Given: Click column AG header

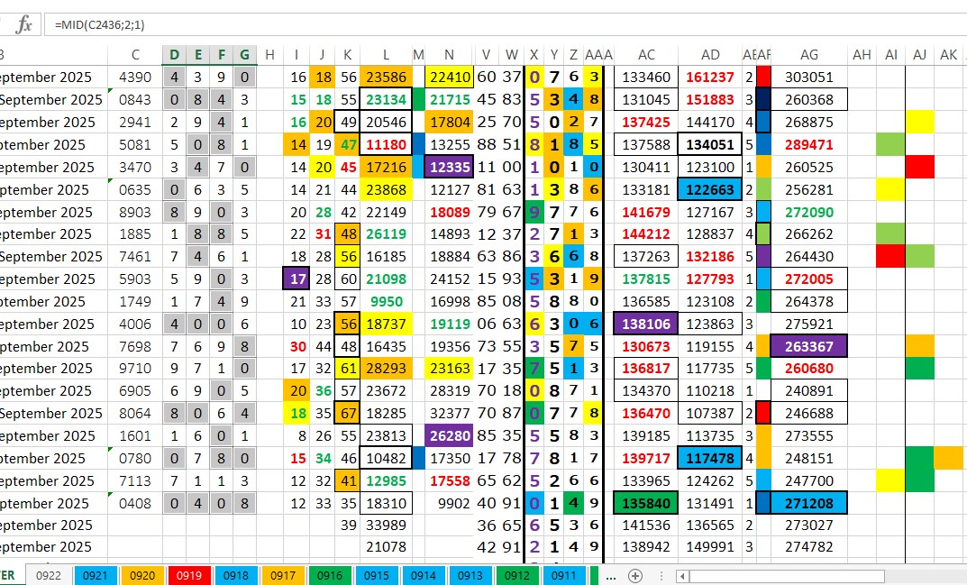Looking at the screenshot, I should pos(808,55).
